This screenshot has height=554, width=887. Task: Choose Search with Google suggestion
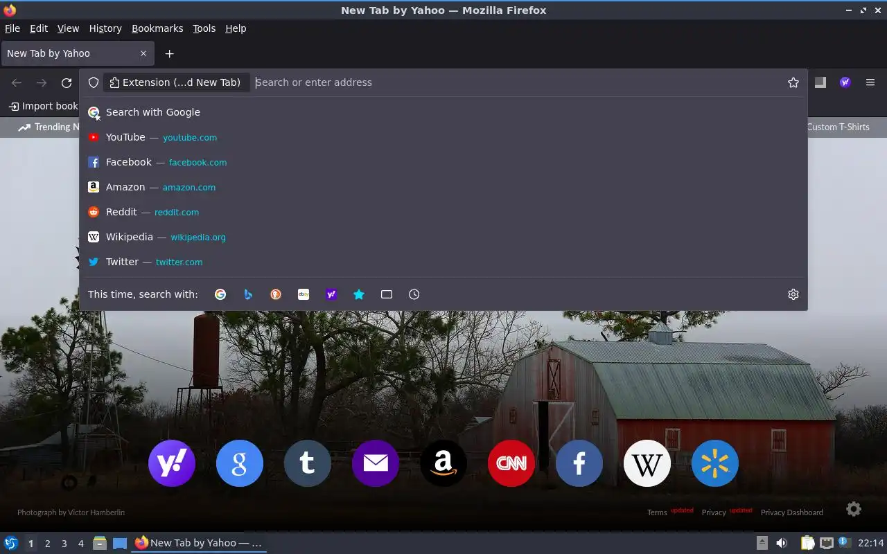click(x=443, y=112)
